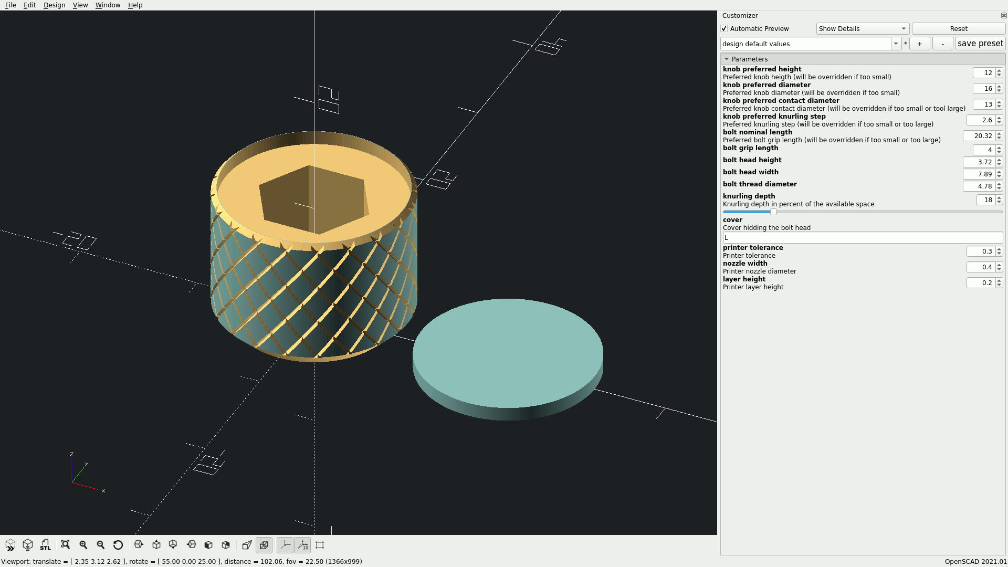Toggle the axes display icon
The height and width of the screenshot is (567, 1008).
coord(285,545)
